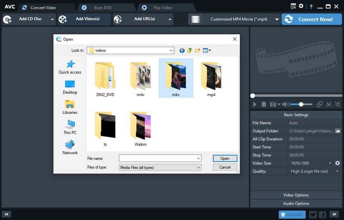Collapse left panel with double-left arrows
The image size is (344, 220).
tap(6, 214)
